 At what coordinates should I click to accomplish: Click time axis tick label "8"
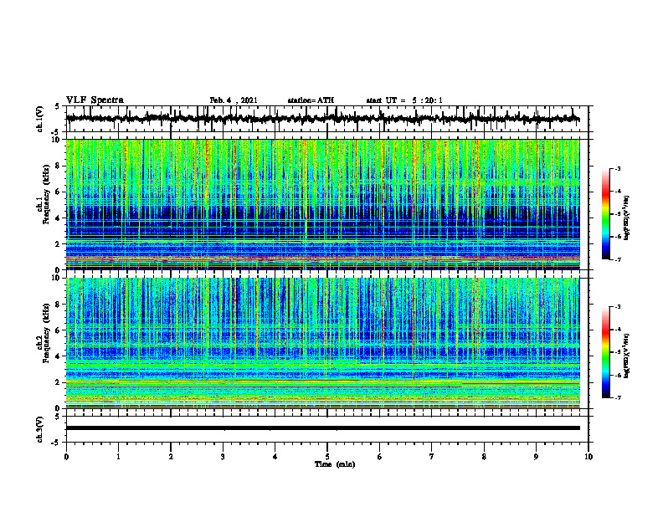tap(484, 457)
